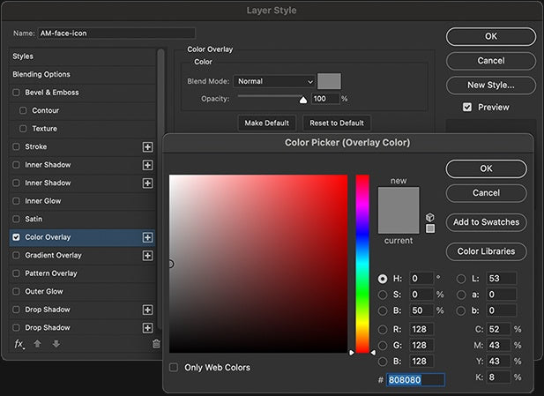
Task: Click Reset to Default button
Action: pos(337,123)
